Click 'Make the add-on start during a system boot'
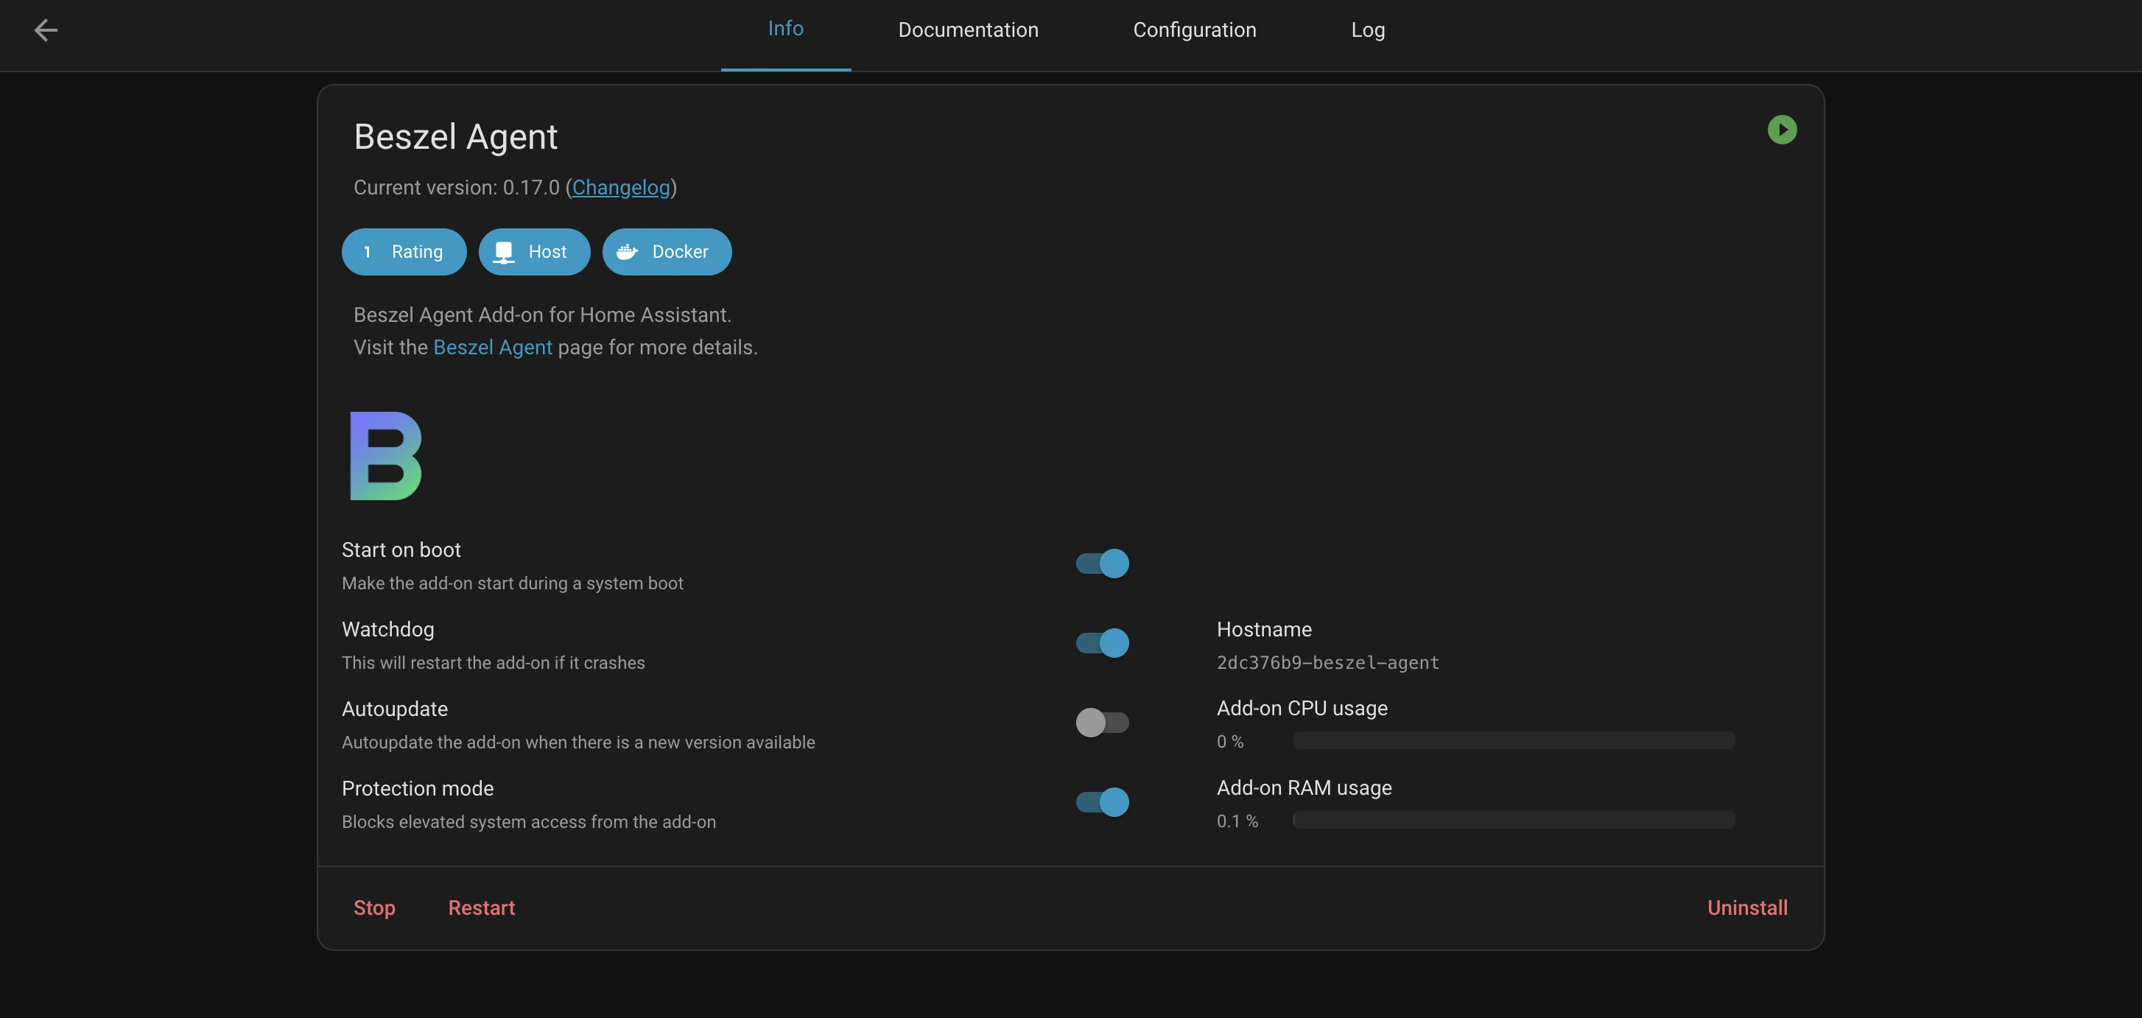 (512, 584)
